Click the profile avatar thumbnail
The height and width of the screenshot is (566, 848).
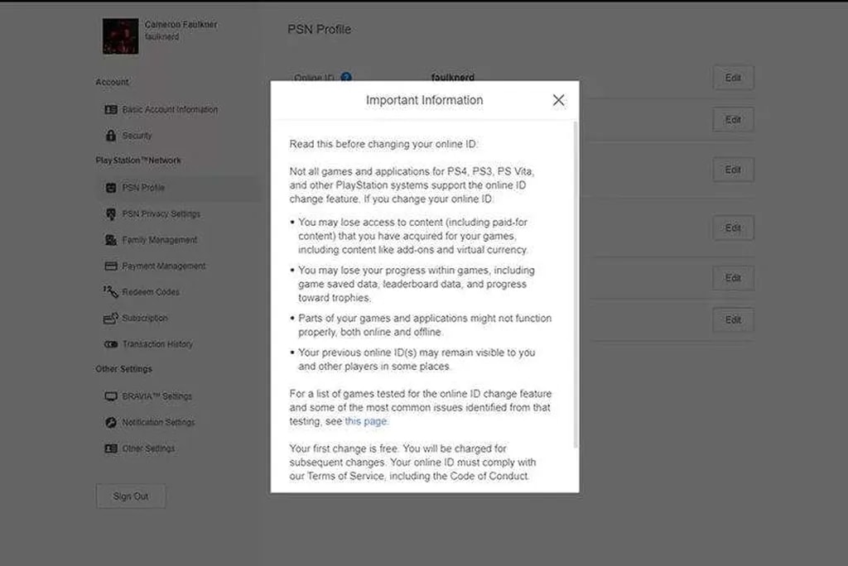[120, 36]
